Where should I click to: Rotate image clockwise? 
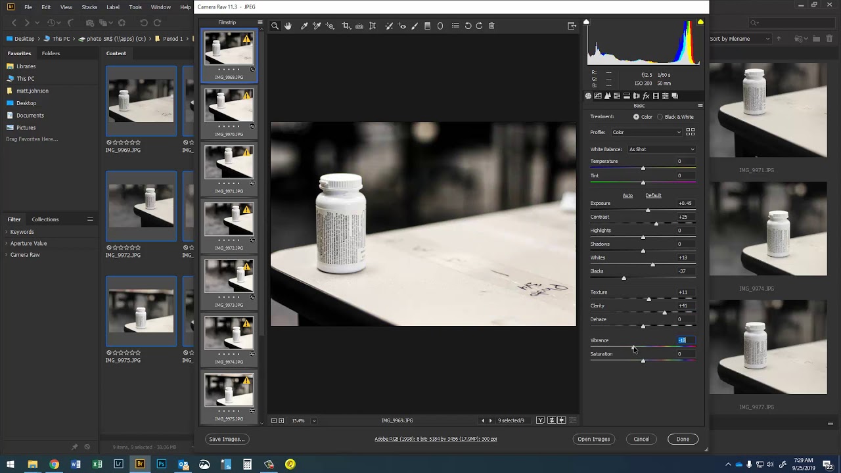[480, 26]
